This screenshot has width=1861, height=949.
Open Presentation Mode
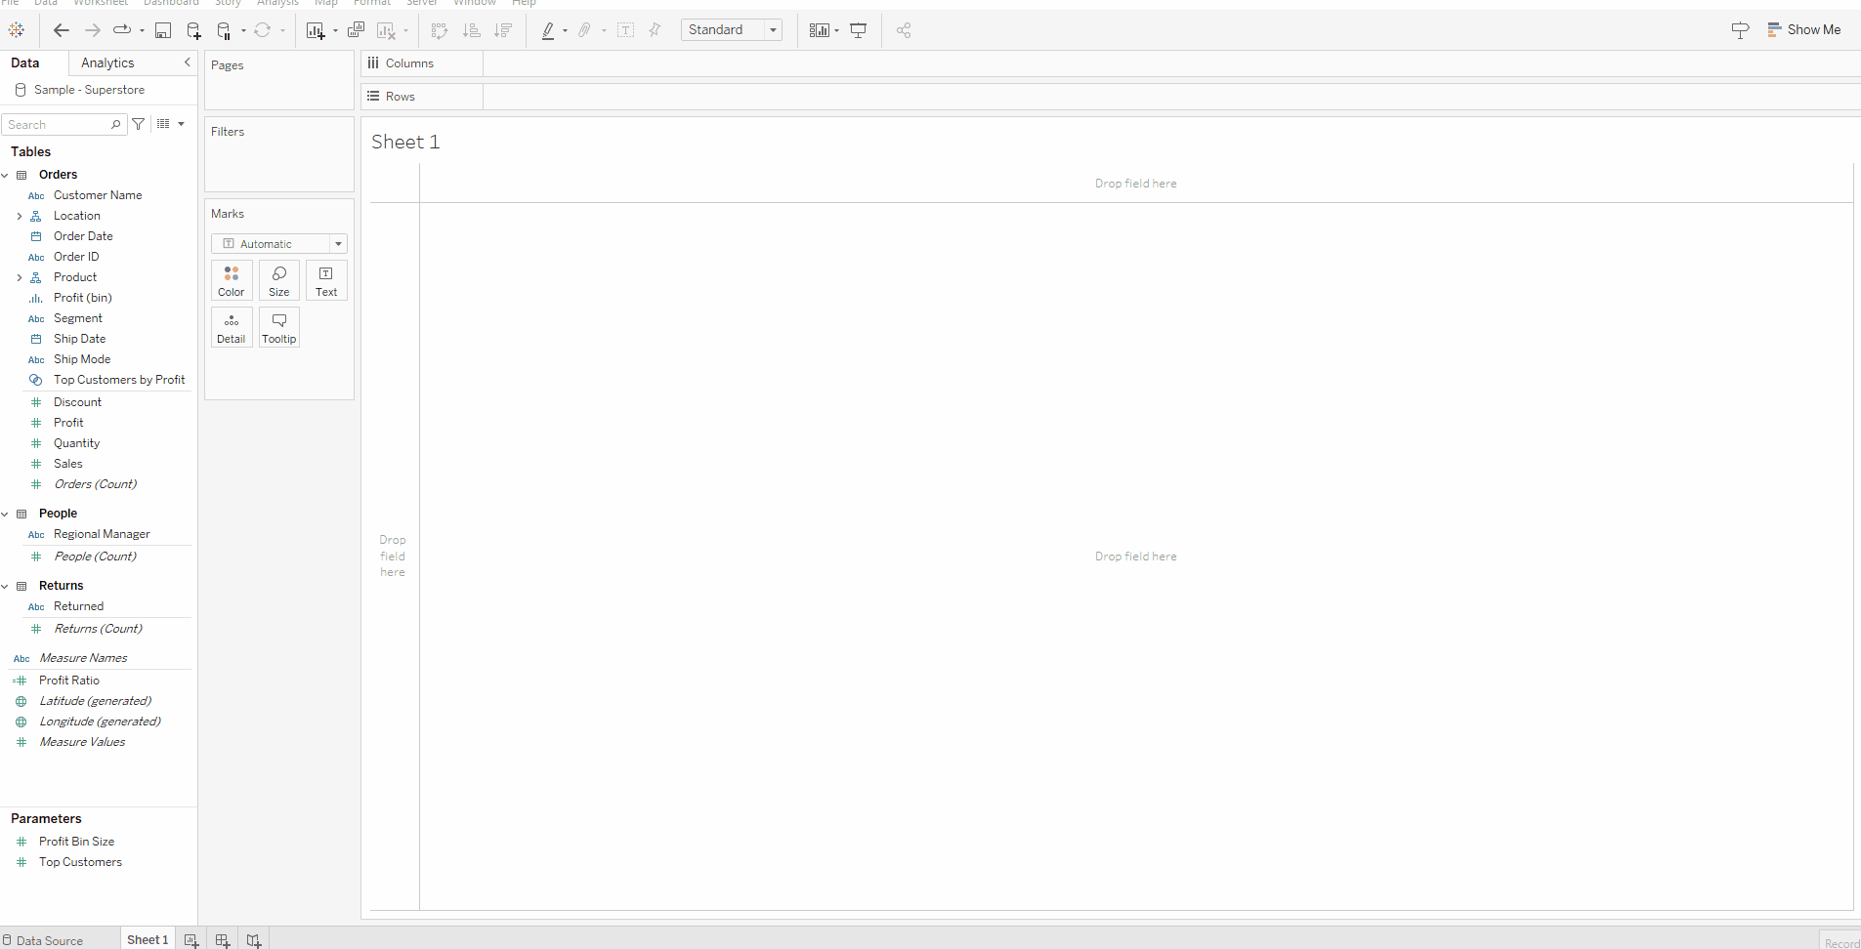click(x=858, y=30)
